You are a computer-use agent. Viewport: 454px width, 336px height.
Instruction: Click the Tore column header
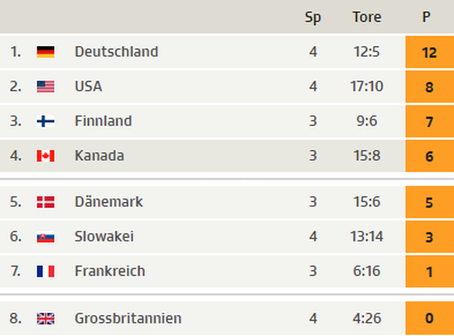(x=367, y=17)
